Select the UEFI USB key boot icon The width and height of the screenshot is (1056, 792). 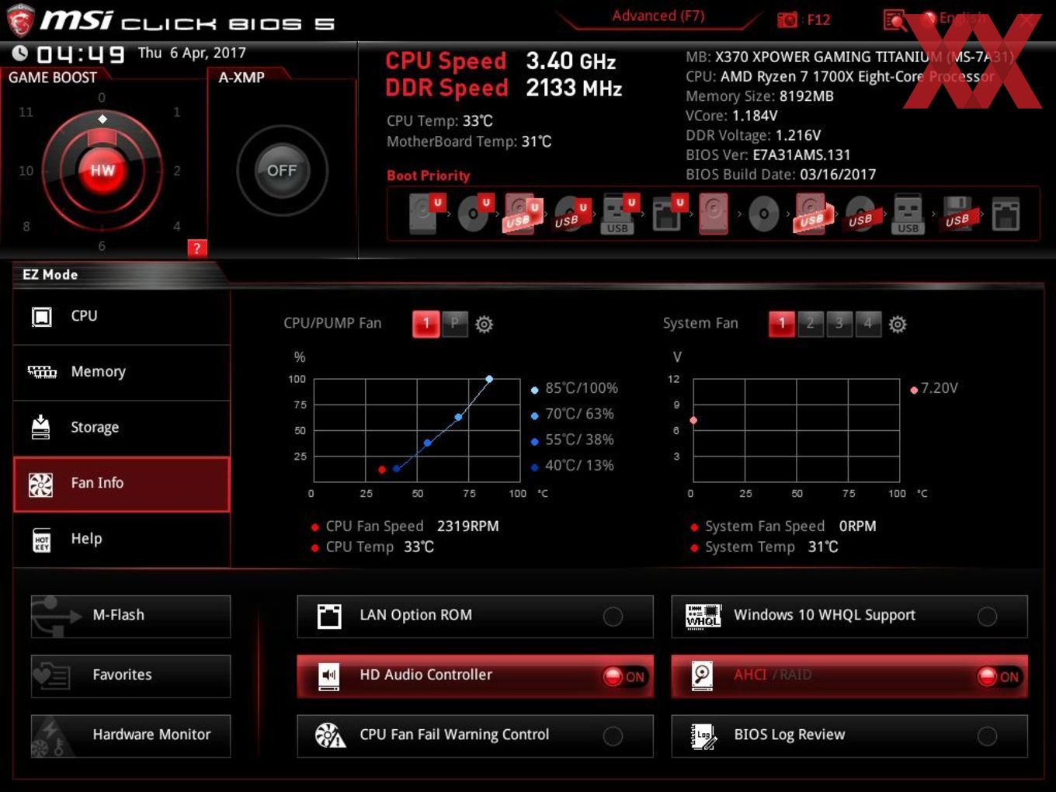coord(619,214)
